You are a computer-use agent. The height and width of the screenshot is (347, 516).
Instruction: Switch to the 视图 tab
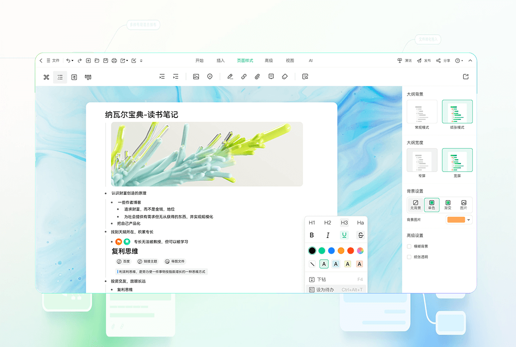pos(290,60)
